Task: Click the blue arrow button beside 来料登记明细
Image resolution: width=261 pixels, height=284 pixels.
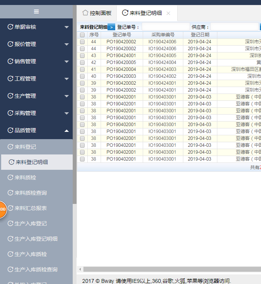Action: click(111, 27)
